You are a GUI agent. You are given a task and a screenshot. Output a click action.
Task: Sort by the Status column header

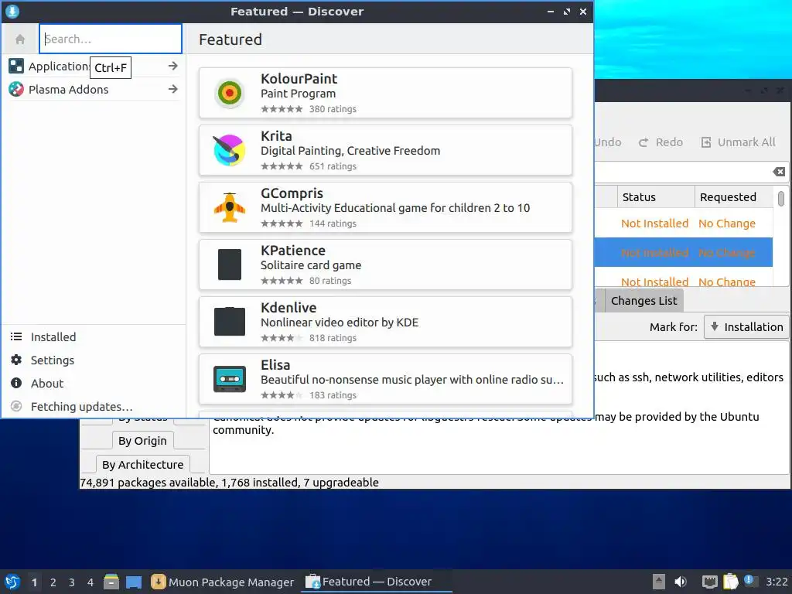point(656,197)
